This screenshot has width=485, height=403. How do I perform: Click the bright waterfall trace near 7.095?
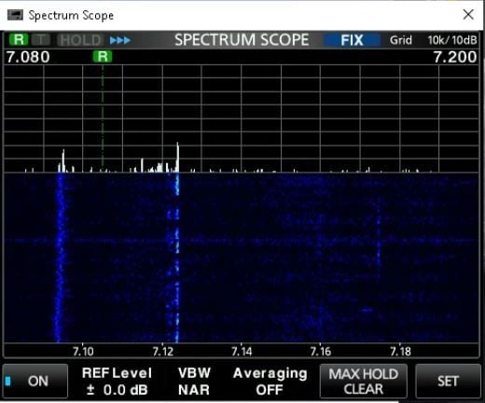point(60,258)
